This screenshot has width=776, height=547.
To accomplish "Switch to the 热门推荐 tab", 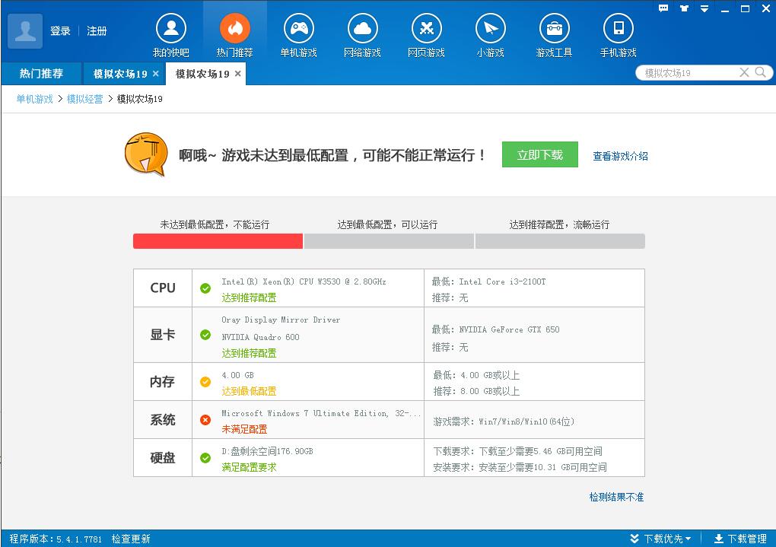I will [40, 73].
